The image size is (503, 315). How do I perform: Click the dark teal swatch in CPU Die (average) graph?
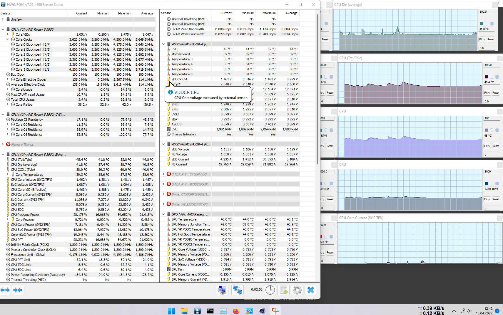tap(482, 24)
